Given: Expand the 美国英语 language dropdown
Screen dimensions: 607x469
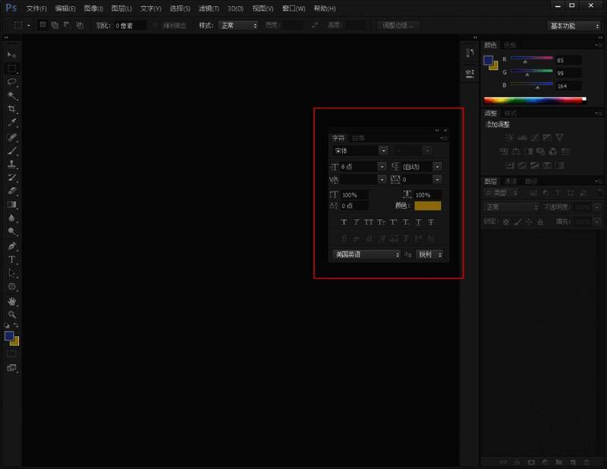Looking at the screenshot, I should pos(367,255).
